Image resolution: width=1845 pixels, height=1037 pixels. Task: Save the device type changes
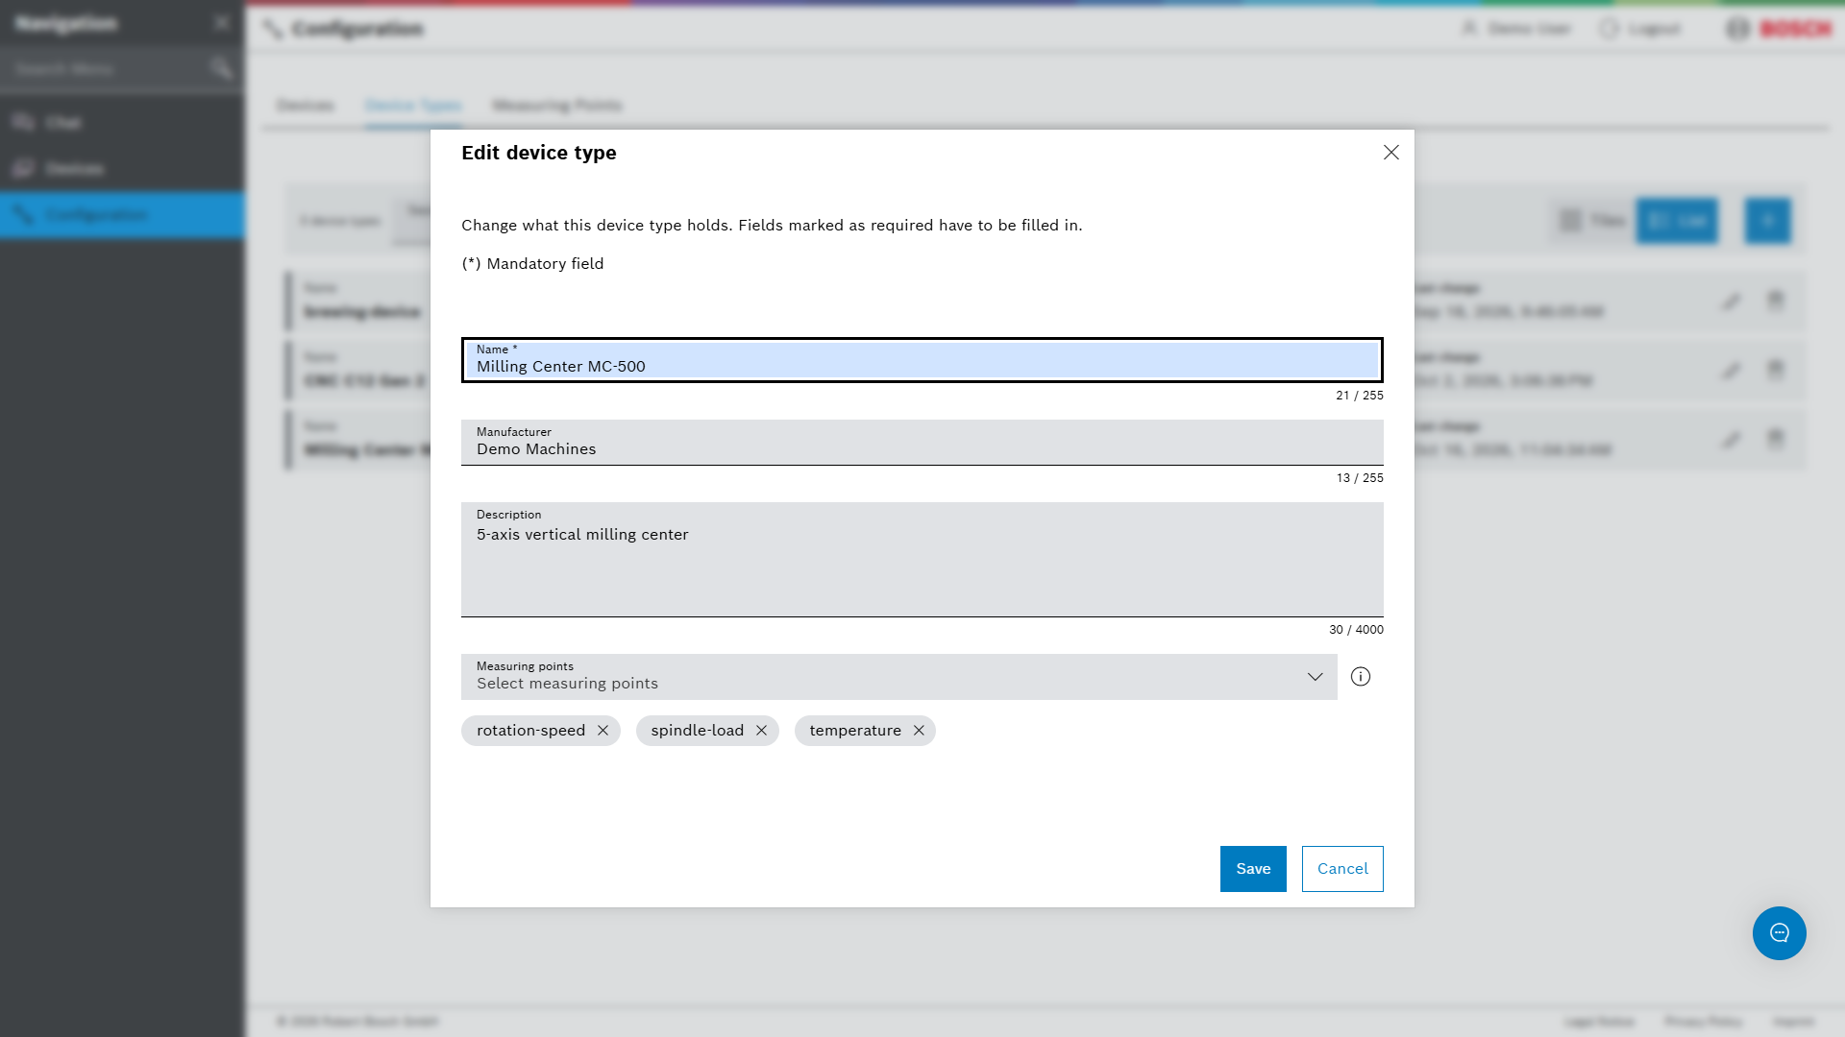pos(1253,869)
